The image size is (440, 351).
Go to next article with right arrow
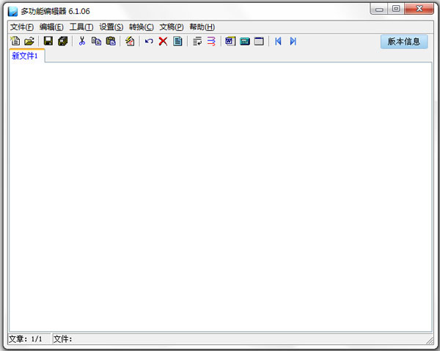pos(293,42)
